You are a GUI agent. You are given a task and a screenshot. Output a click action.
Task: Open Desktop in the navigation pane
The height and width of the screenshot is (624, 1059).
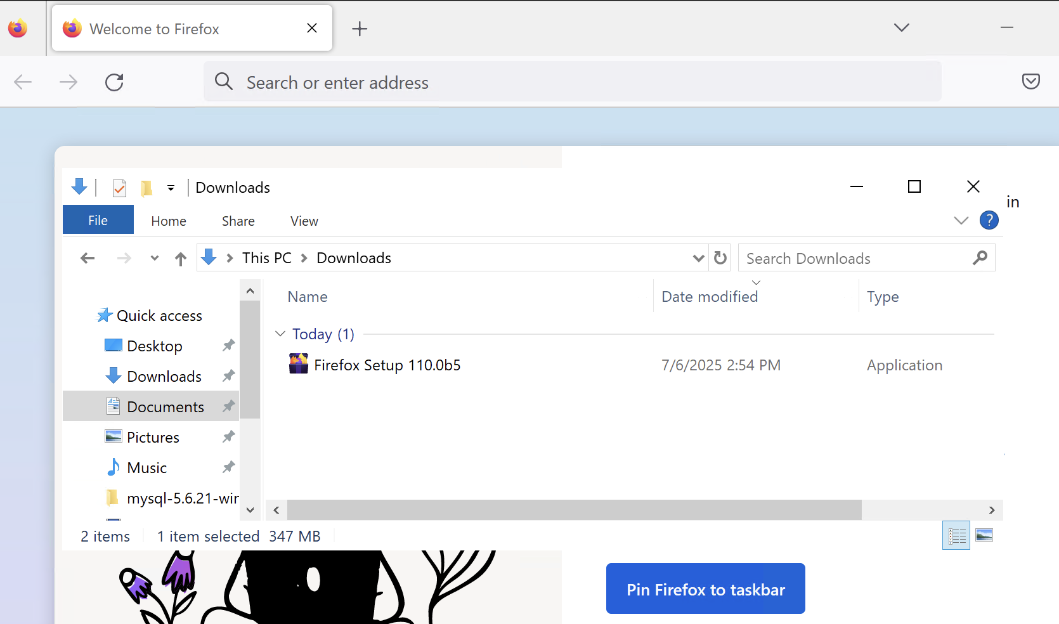[x=155, y=346]
